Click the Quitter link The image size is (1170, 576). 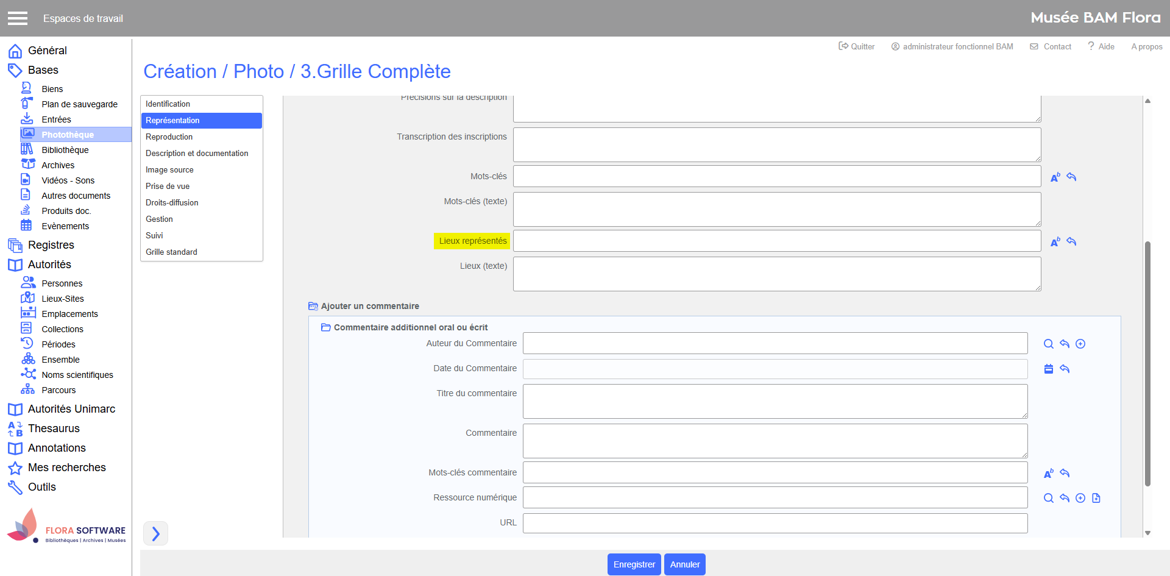(x=856, y=46)
